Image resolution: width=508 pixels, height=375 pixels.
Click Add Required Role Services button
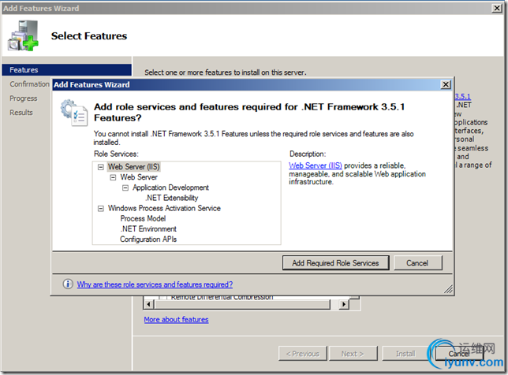click(x=335, y=262)
